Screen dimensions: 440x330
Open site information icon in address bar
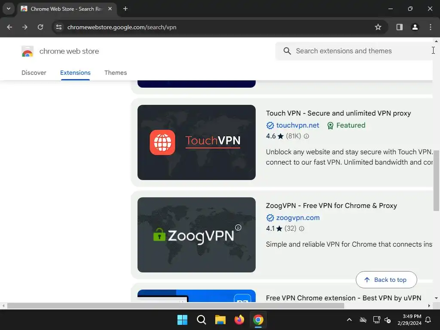click(58, 27)
